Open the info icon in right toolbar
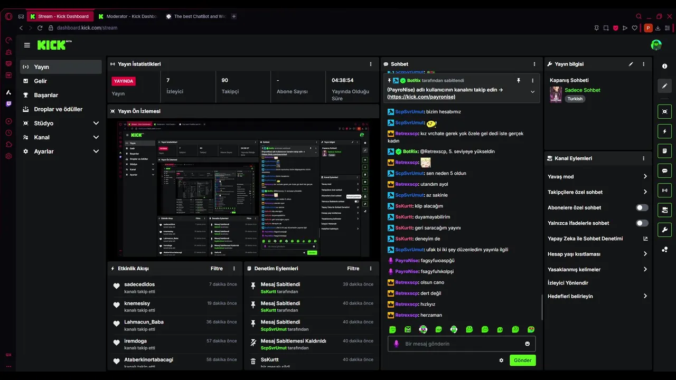The height and width of the screenshot is (380, 676). pyautogui.click(x=664, y=66)
